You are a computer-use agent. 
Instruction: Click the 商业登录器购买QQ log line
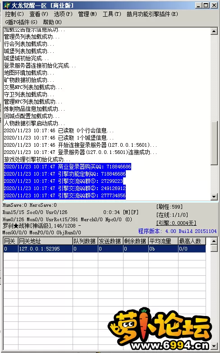tap(68, 167)
